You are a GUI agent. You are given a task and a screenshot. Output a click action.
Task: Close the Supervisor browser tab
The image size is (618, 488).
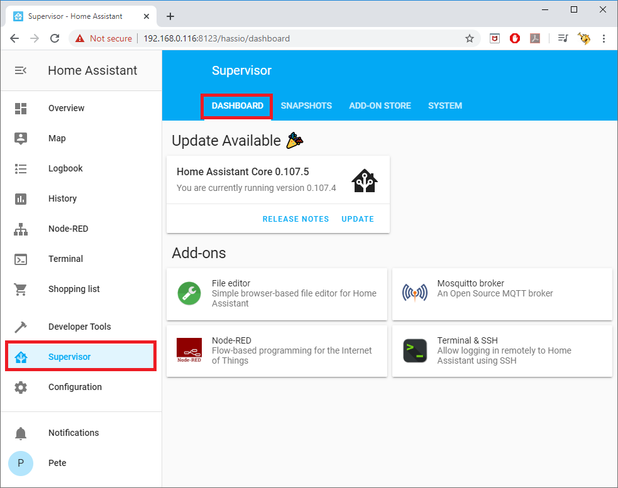coord(146,16)
